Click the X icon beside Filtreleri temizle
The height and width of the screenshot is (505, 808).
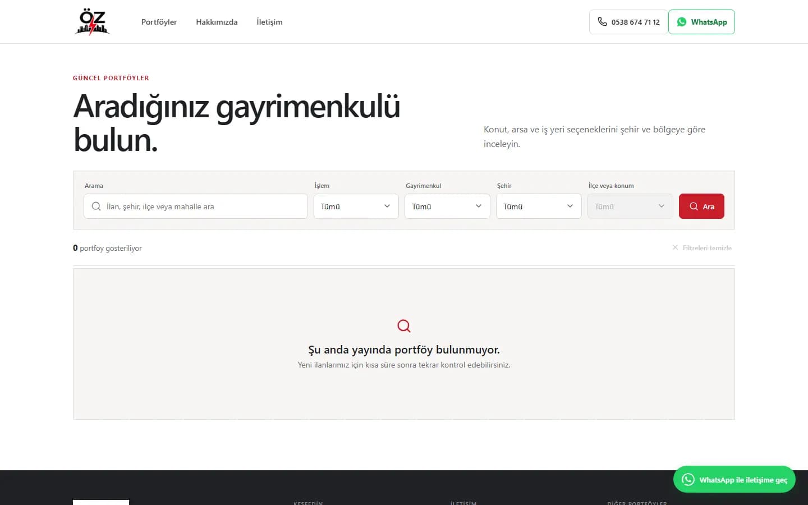tap(675, 247)
